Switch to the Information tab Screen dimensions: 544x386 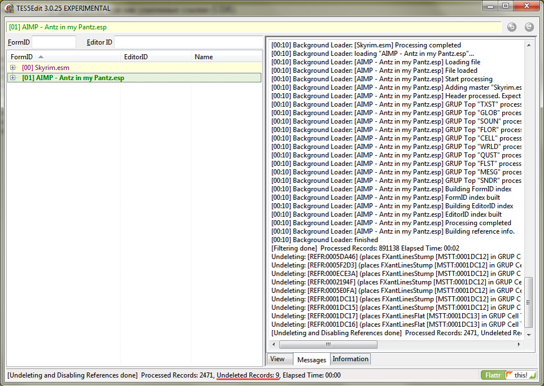pos(350,359)
